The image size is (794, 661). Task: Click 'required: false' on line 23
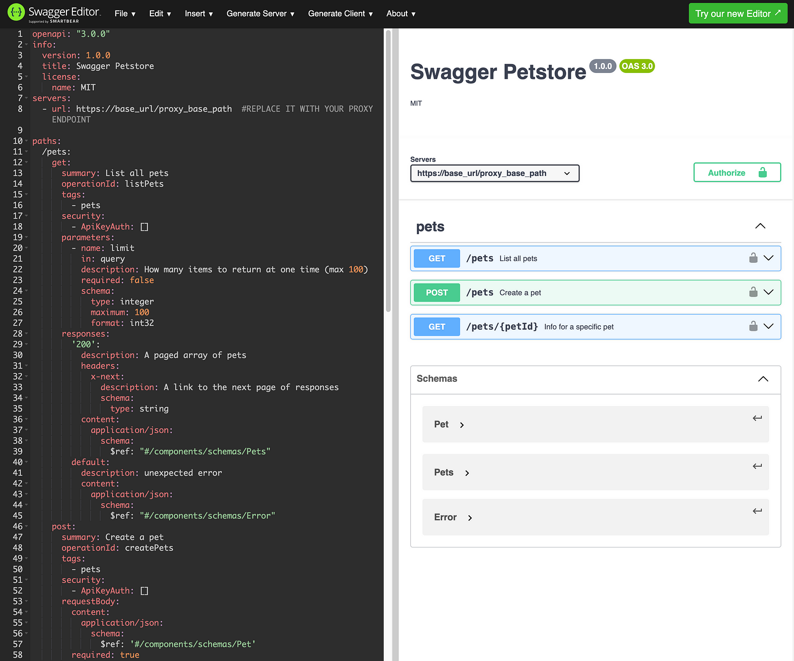pos(118,280)
